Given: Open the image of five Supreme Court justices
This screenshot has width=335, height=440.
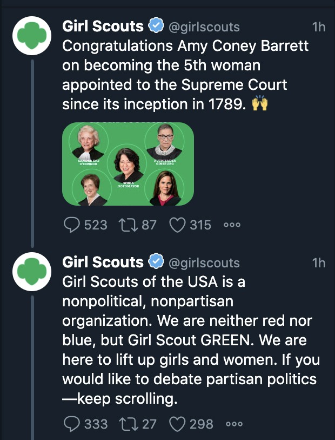Looking at the screenshot, I should click(x=128, y=164).
